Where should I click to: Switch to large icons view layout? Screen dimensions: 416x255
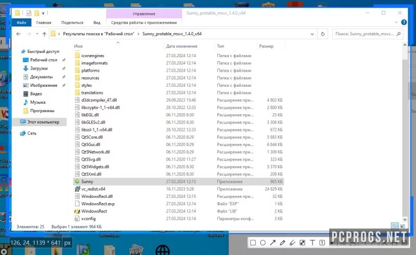pos(402,226)
